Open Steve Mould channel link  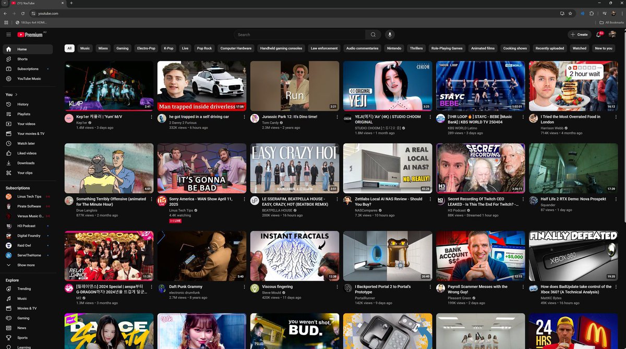pos(272,292)
